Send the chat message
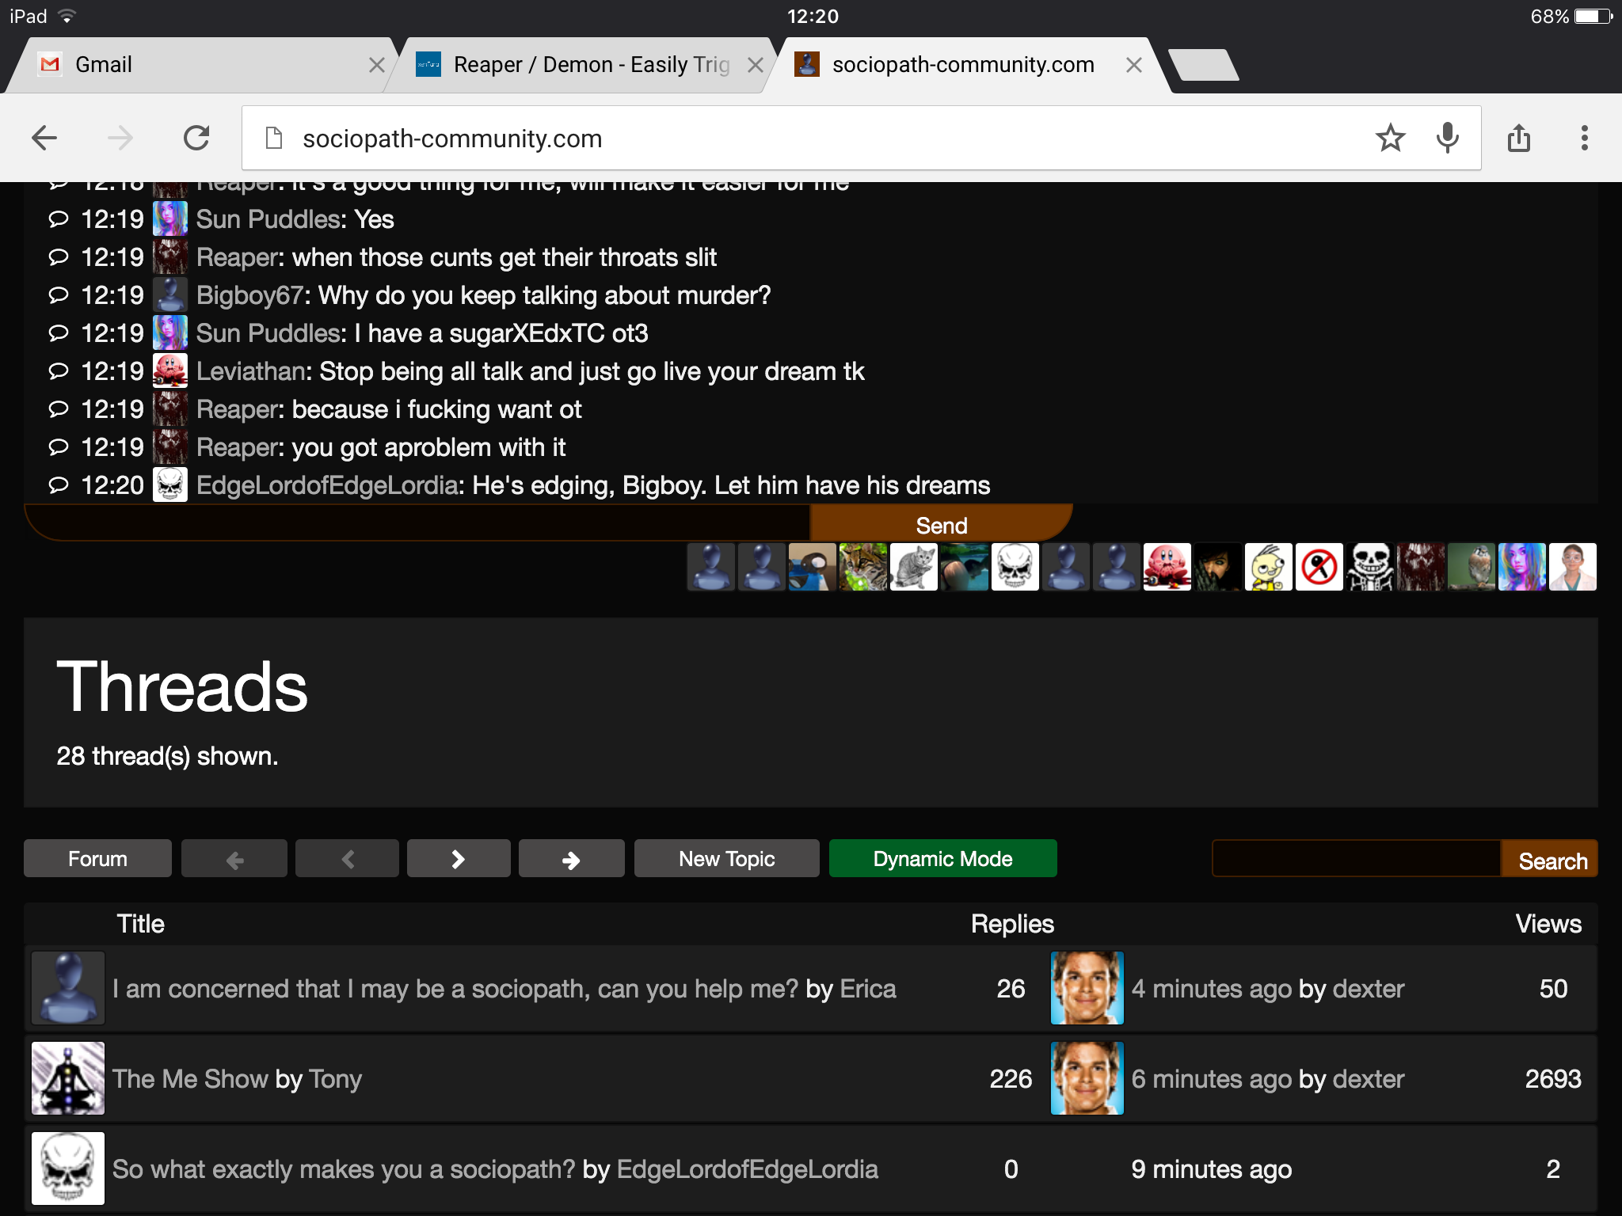This screenshot has height=1216, width=1622. [x=941, y=523]
